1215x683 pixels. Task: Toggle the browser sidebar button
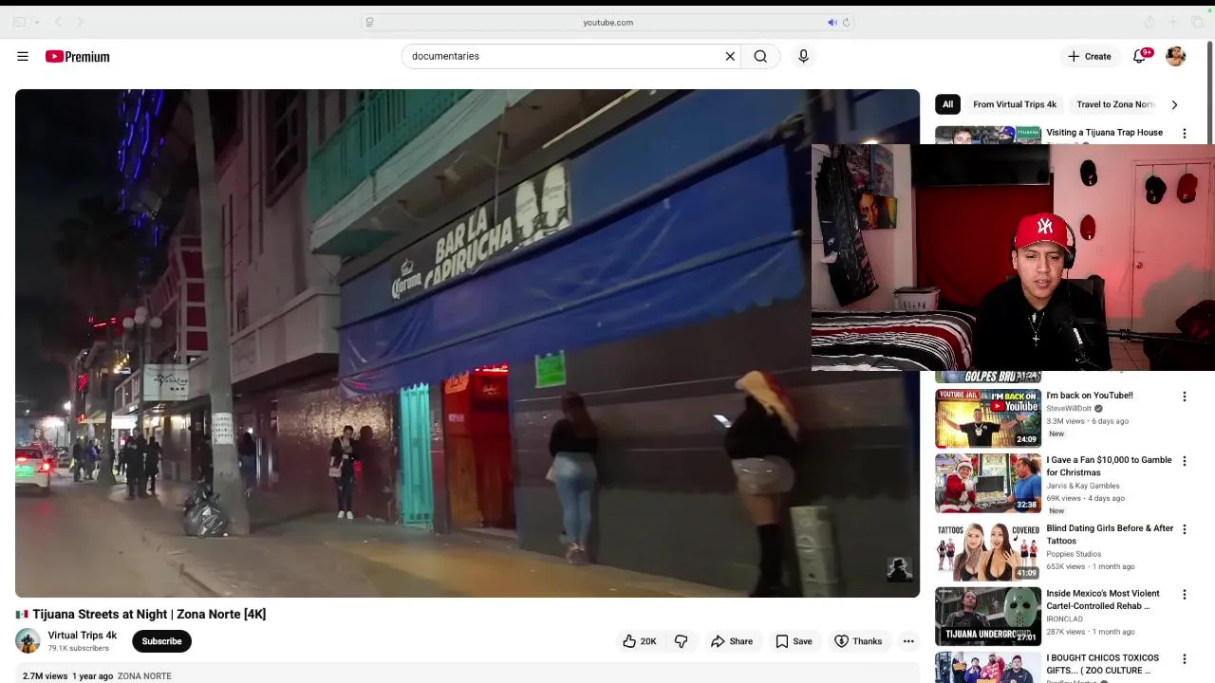click(19, 22)
